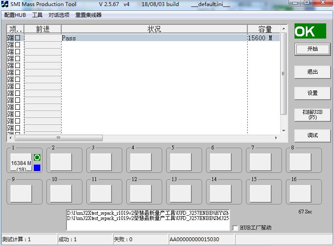Screen dimensions: 334x246
Task: Select empty port slot 13
Action: click(180, 194)
